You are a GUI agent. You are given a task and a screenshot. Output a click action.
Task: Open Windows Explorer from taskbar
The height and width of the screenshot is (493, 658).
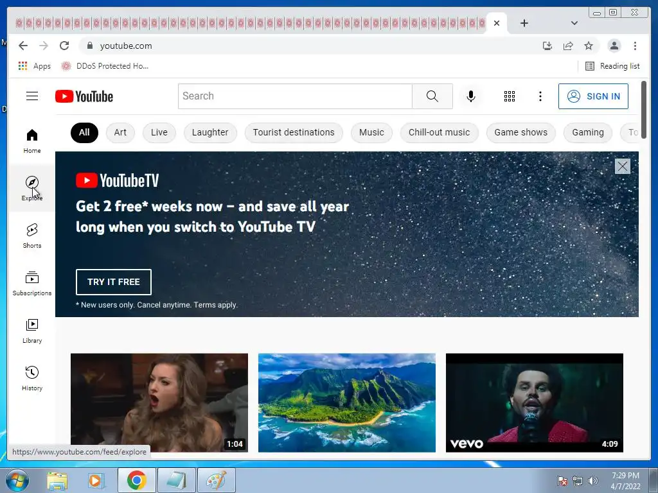(x=57, y=480)
